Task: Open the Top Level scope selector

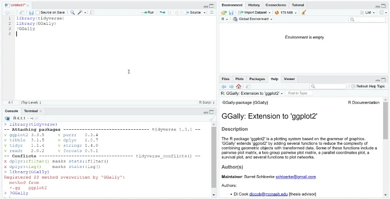Action: (x=31, y=102)
